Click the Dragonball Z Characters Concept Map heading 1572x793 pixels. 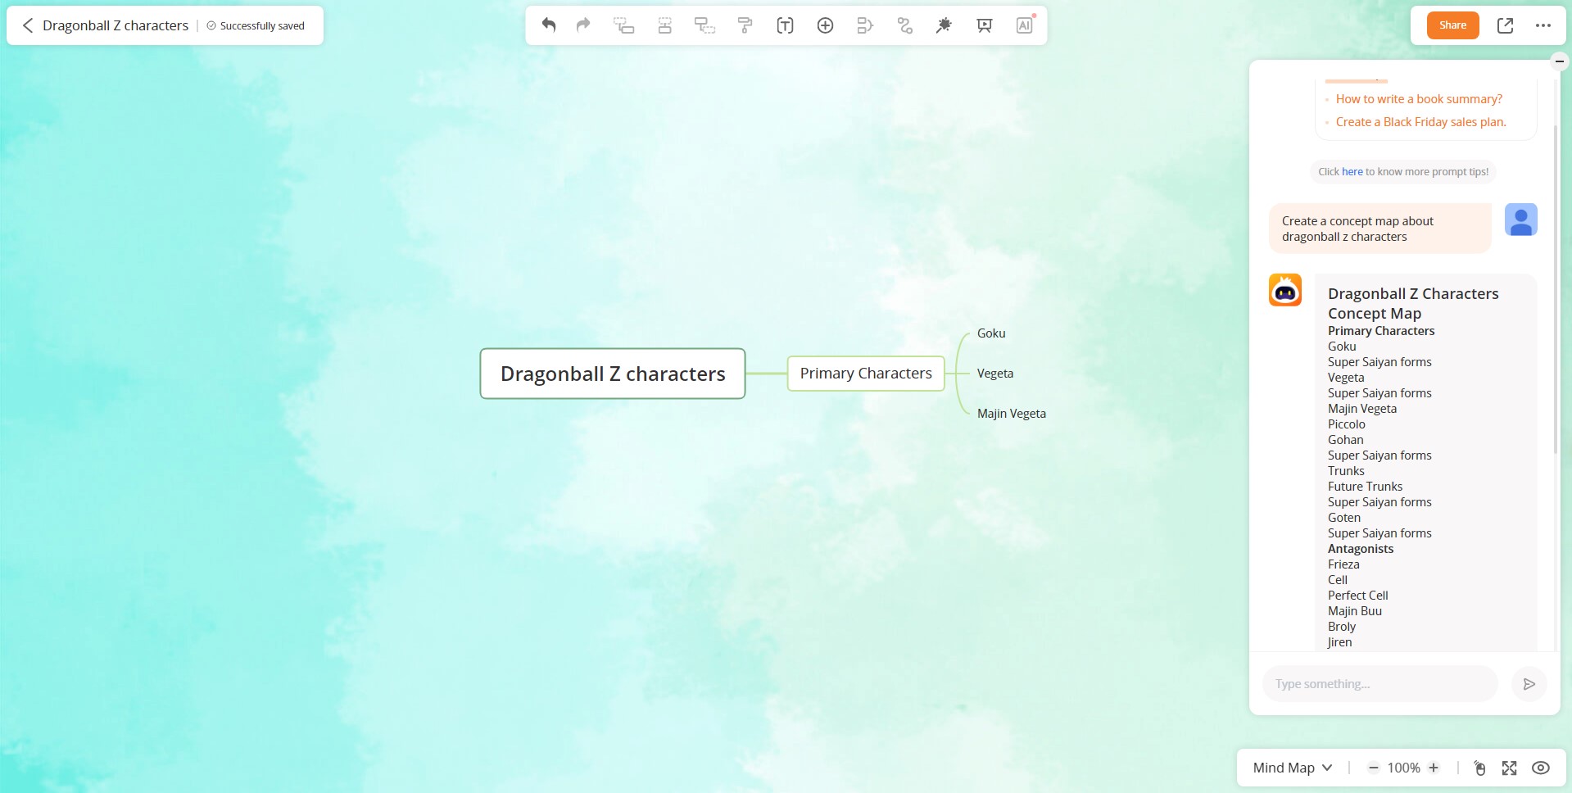[x=1413, y=303]
